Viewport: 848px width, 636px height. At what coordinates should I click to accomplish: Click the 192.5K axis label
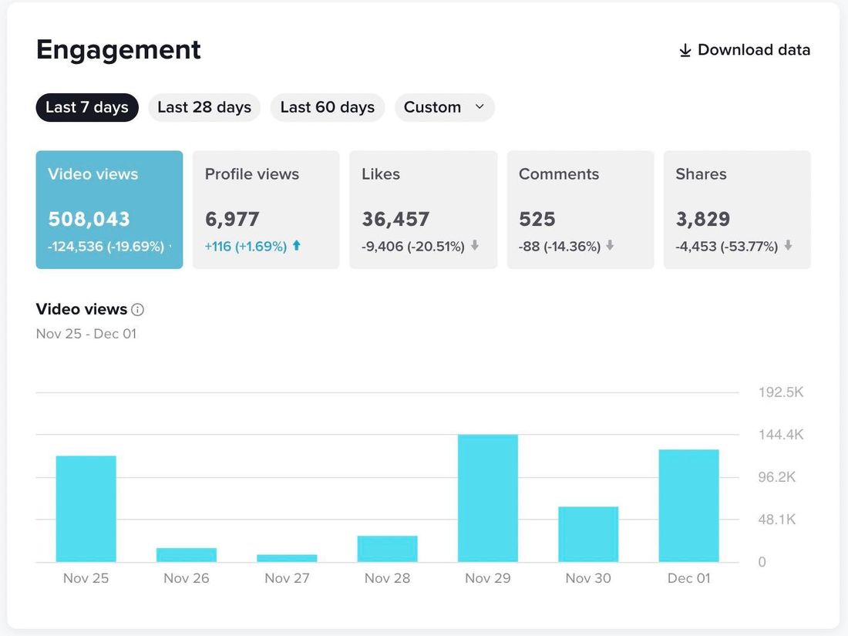(781, 392)
